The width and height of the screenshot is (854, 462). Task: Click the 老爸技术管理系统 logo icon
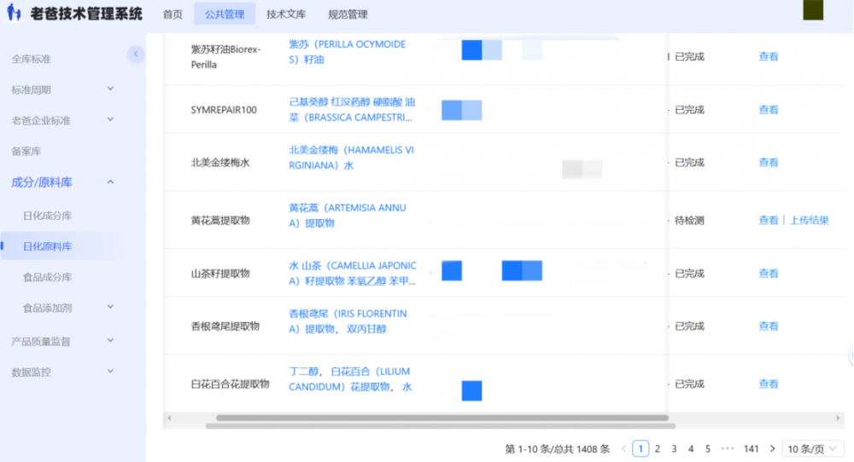(15, 14)
